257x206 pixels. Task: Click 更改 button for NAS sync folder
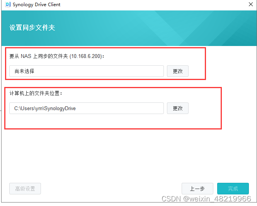(178, 71)
